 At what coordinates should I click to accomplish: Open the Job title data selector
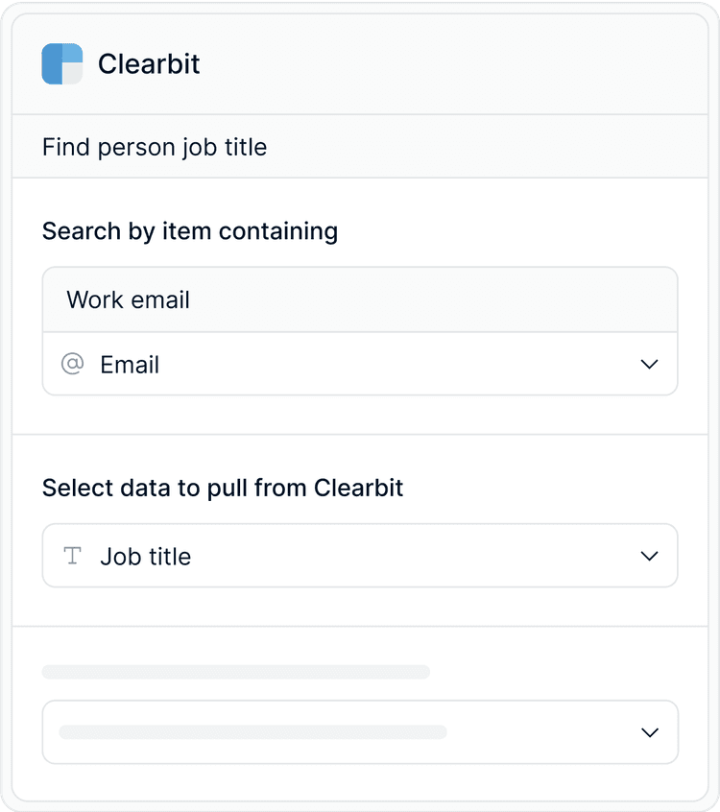pos(360,556)
